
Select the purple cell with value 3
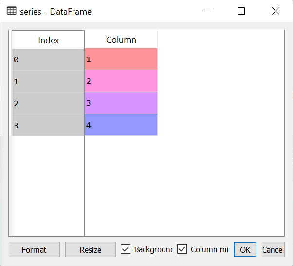tap(121, 103)
